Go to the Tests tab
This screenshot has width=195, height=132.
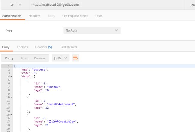(98, 16)
